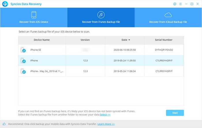Click the icon of iPhone - May 24 backup
This screenshot has width=202, height=128.
pos(23,71)
